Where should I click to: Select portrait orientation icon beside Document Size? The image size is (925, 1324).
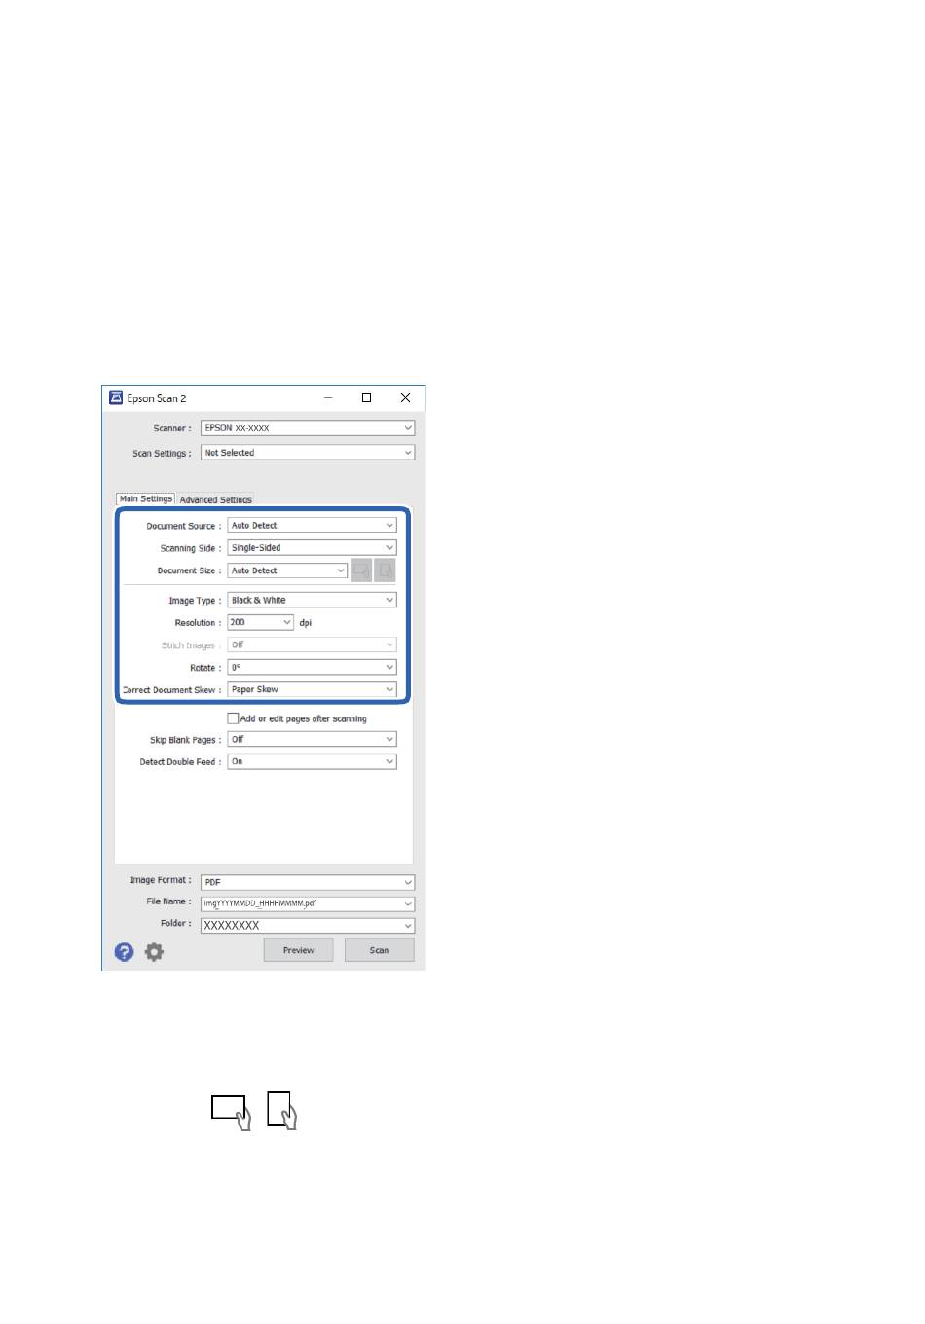click(386, 570)
